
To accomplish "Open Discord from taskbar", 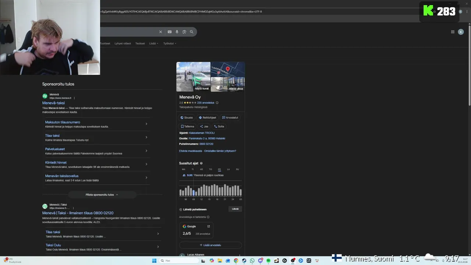I will coord(260,261).
